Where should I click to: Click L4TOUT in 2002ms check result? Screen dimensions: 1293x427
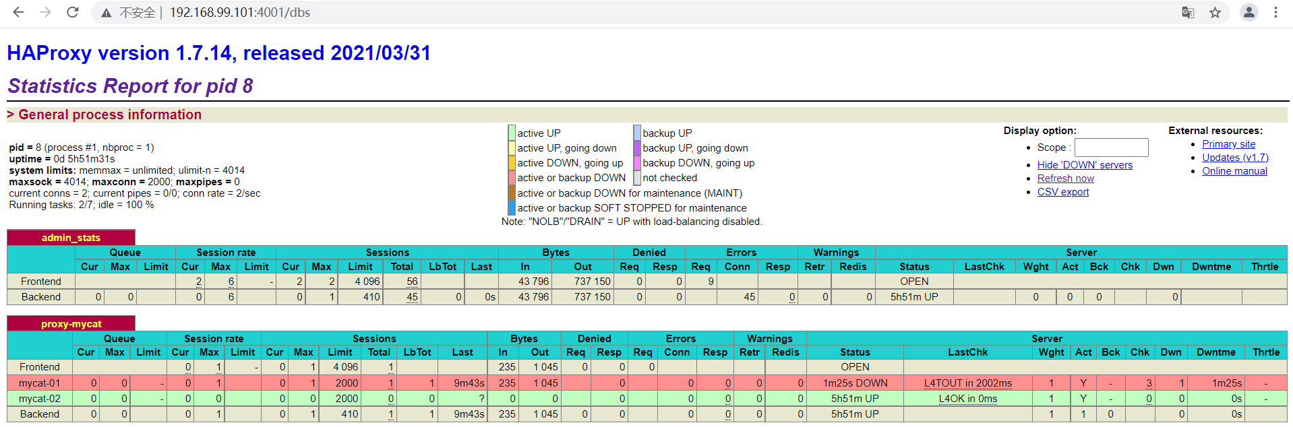point(967,383)
